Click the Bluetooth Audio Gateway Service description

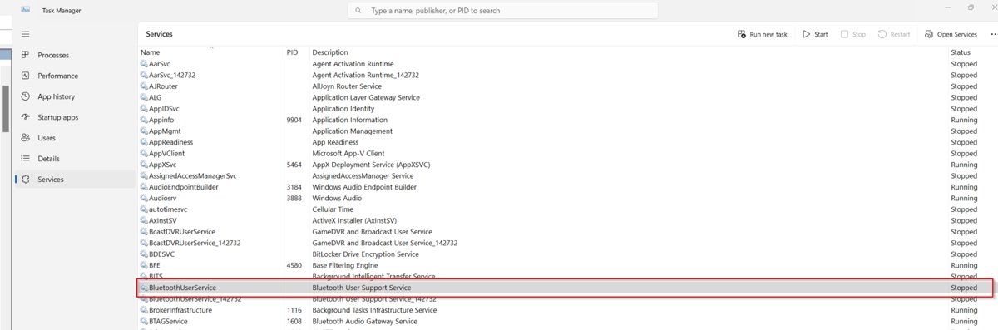pyautogui.click(x=364, y=321)
